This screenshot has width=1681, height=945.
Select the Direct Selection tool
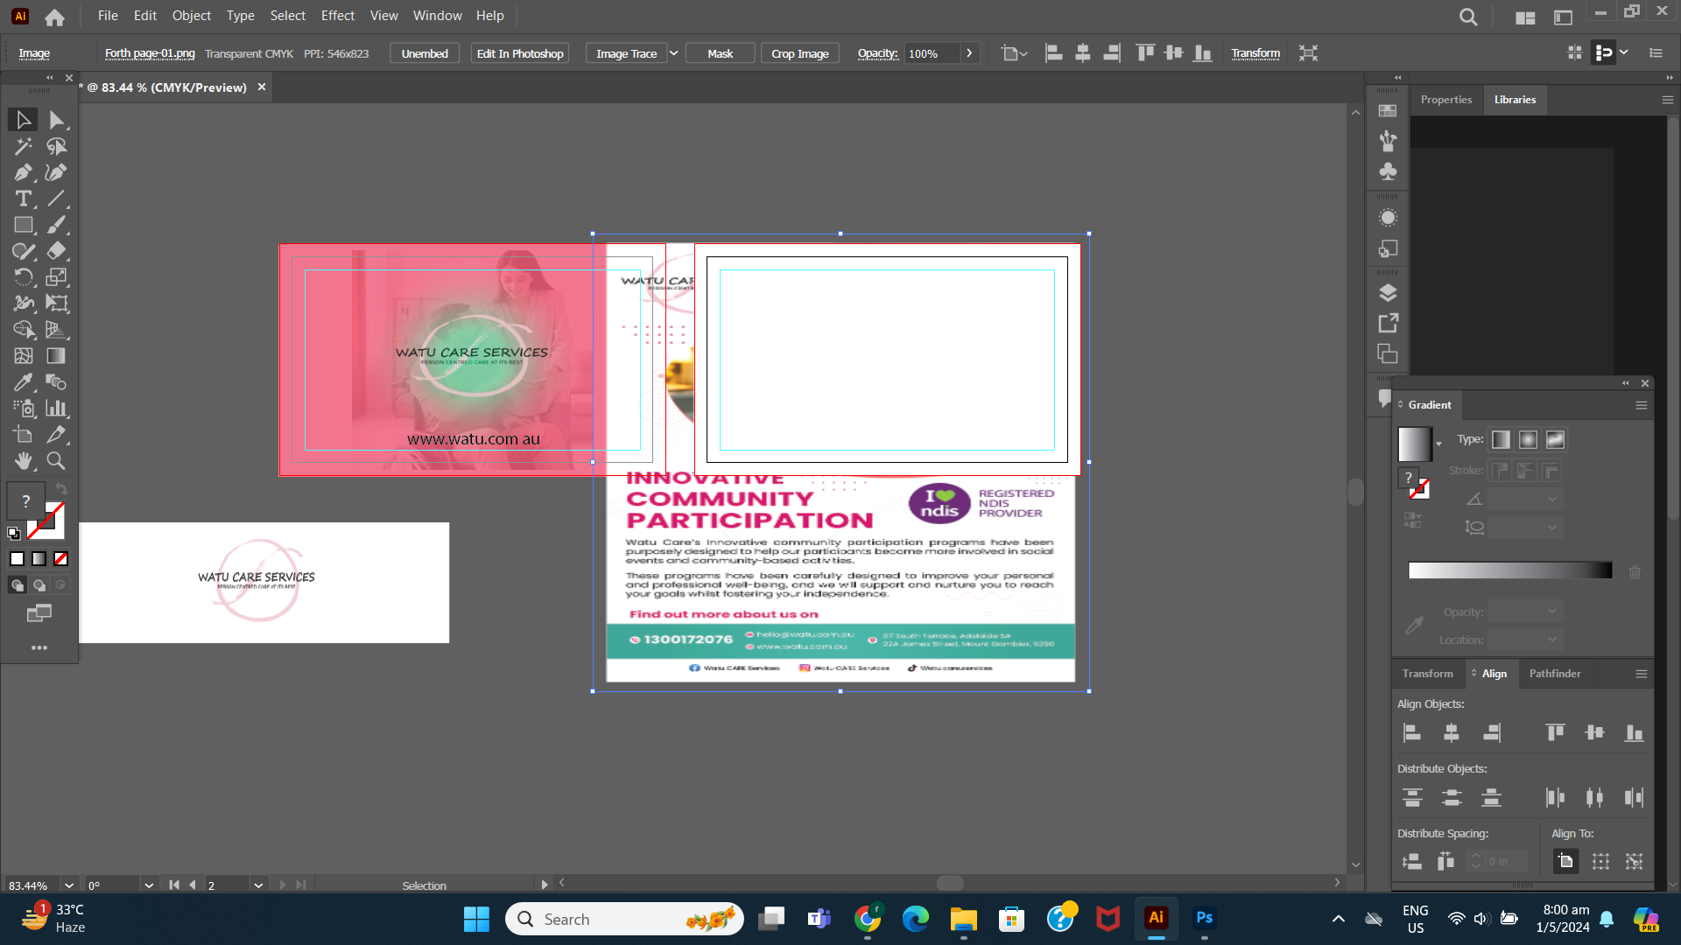coord(56,120)
